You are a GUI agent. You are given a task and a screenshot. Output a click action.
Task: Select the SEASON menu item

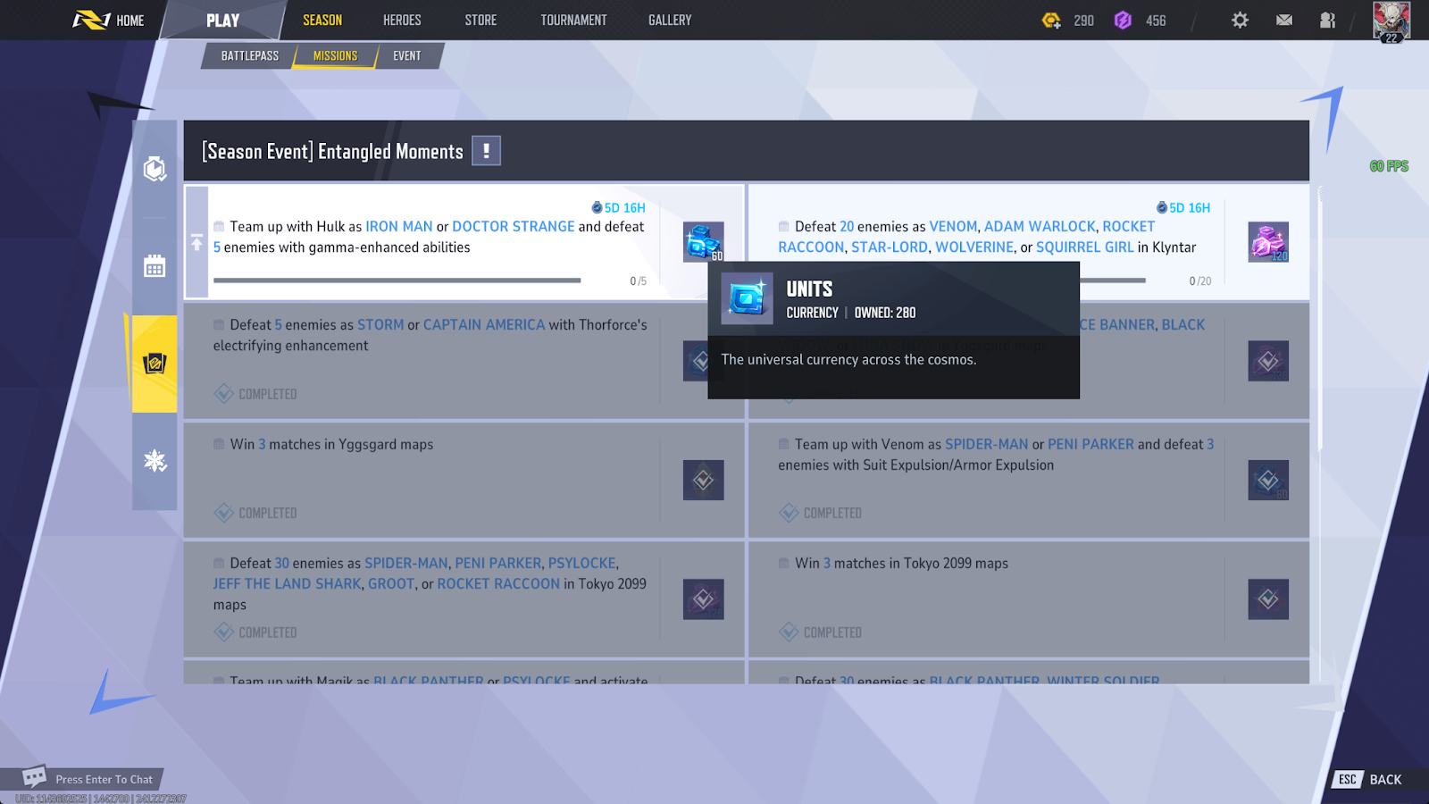point(322,20)
